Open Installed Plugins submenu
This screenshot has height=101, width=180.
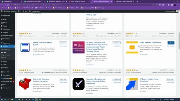click(5, 50)
